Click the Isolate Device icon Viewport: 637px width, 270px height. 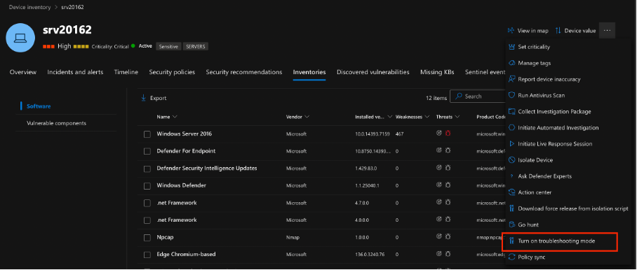click(512, 160)
